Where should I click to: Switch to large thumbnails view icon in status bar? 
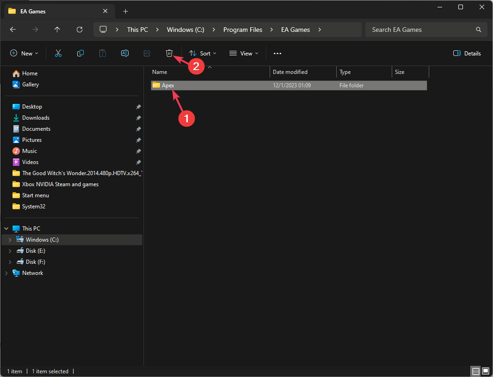click(x=485, y=371)
